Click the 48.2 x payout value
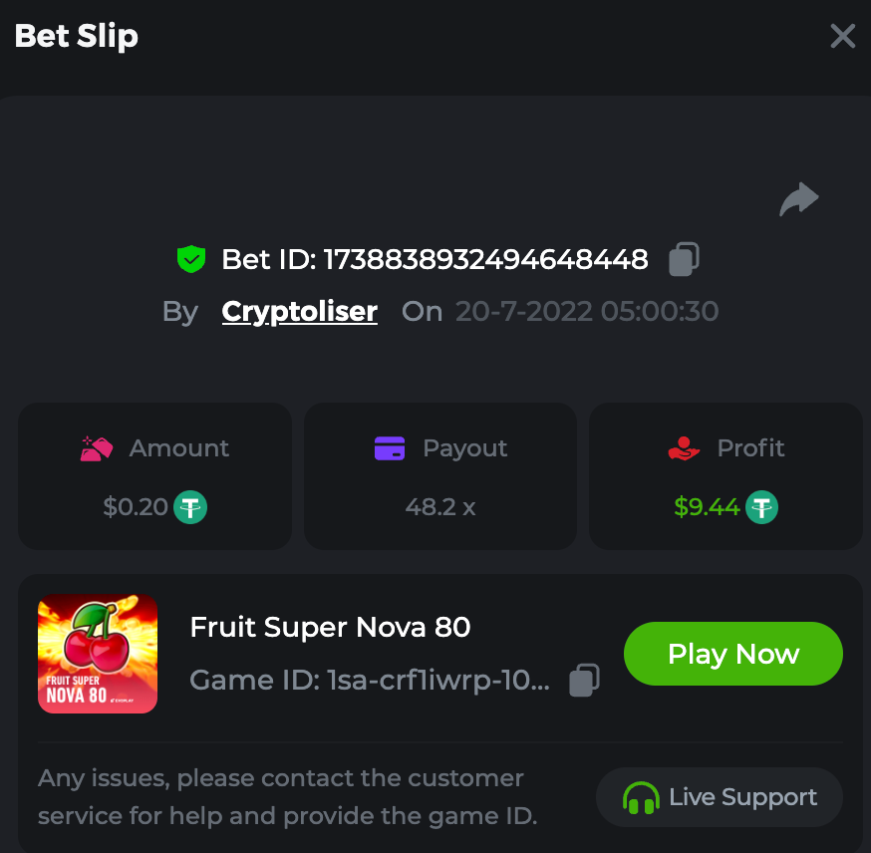This screenshot has height=853, width=871. tap(439, 507)
